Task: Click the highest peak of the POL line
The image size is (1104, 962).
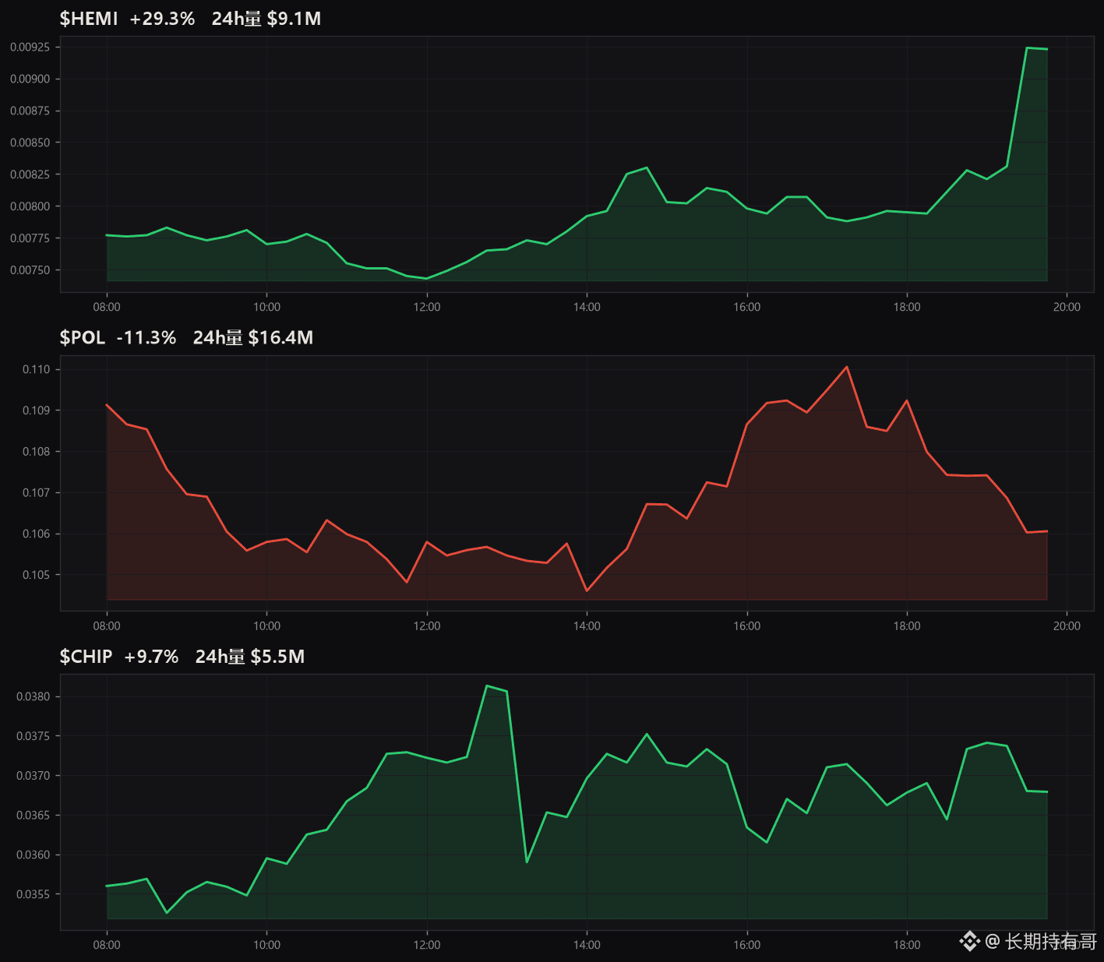Action: click(847, 366)
